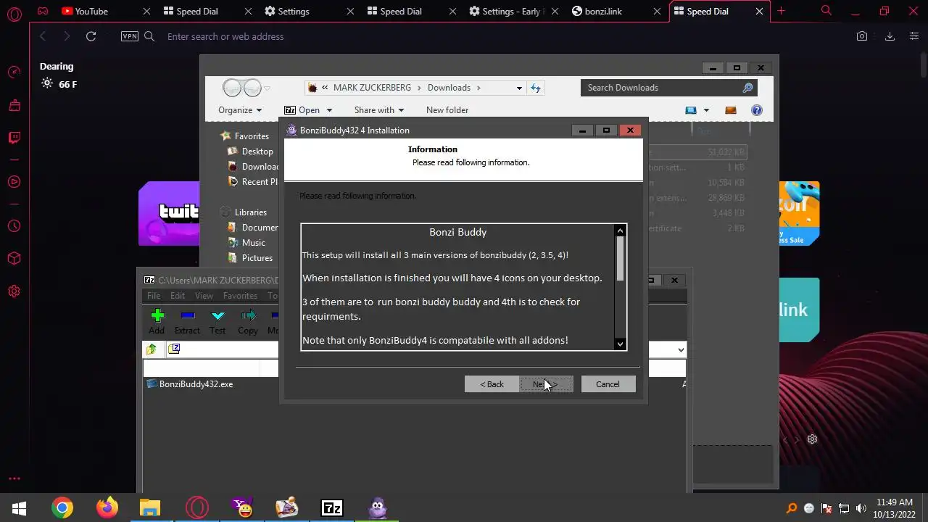
Task: Click Explorer view mode icon
Action: point(691,110)
